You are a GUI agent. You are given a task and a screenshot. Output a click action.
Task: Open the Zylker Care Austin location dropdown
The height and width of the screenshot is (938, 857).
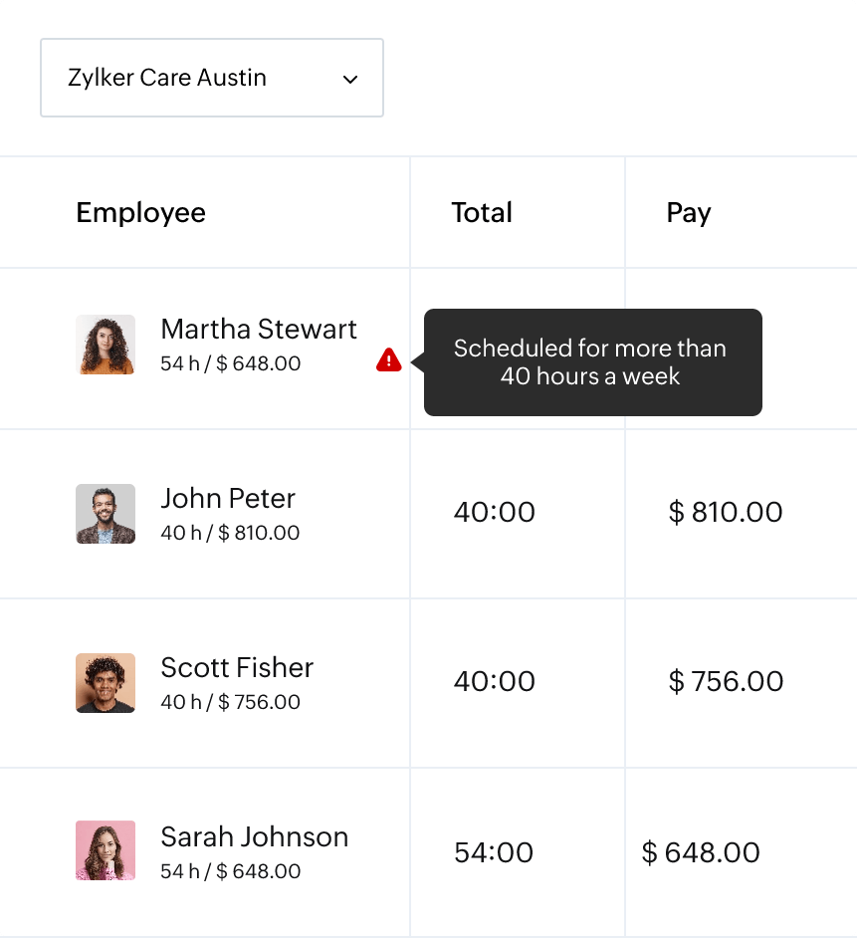point(211,78)
